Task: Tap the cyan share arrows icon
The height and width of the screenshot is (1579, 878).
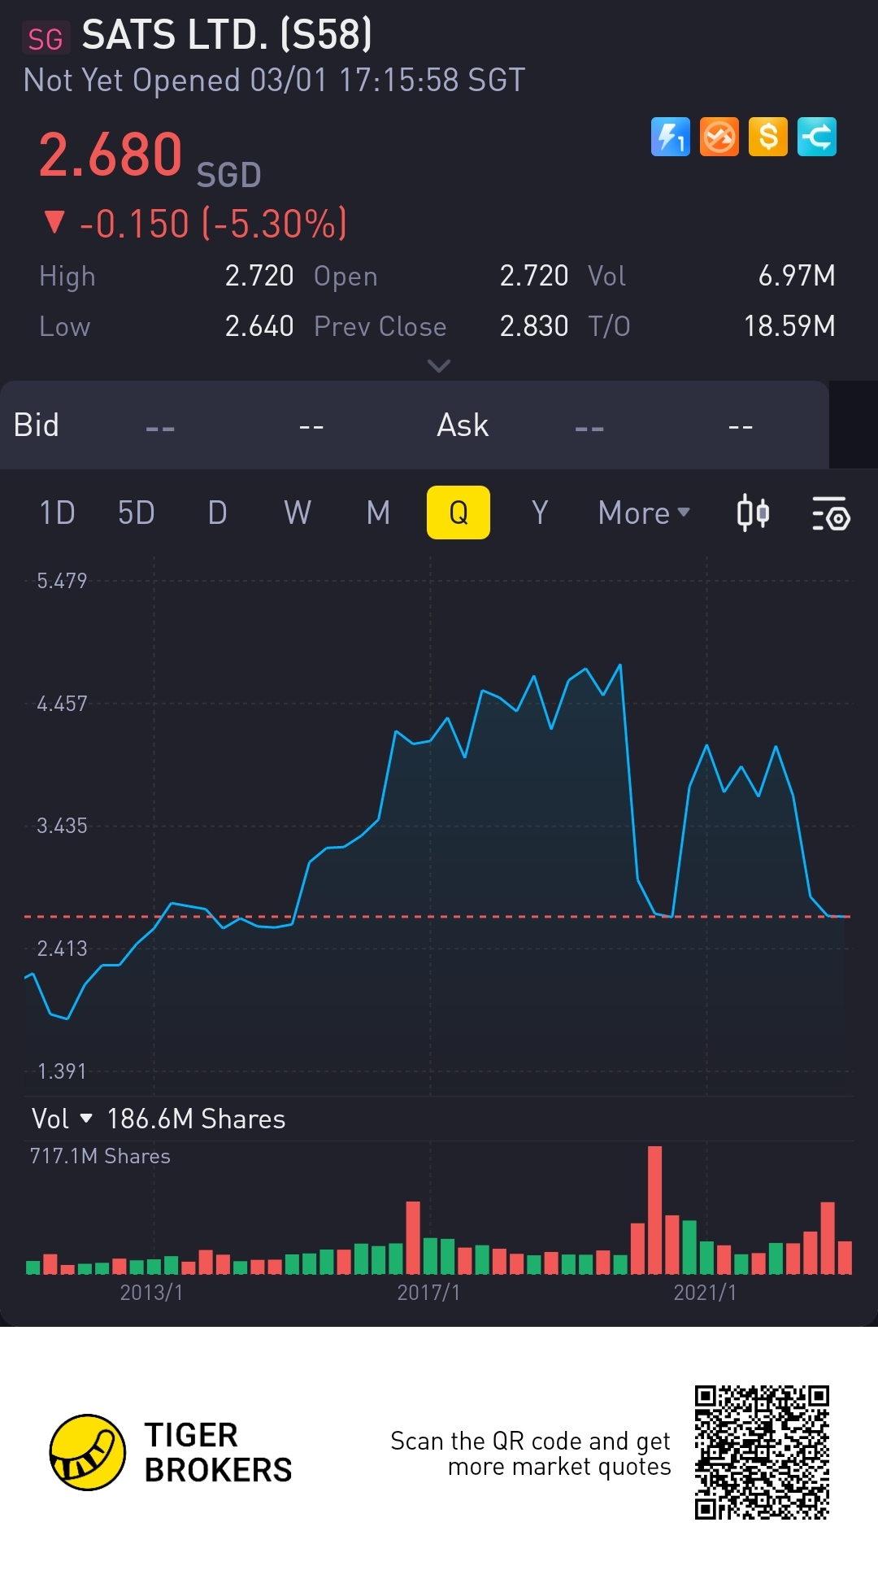Action: click(x=817, y=137)
